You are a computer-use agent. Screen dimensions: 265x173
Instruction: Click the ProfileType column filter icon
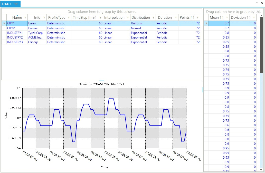click(69, 18)
